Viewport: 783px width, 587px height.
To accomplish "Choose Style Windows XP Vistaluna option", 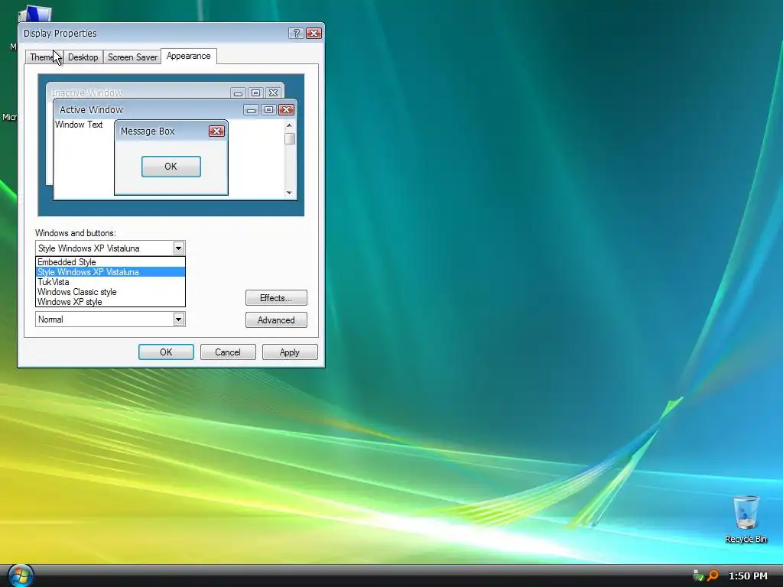I will pos(110,272).
